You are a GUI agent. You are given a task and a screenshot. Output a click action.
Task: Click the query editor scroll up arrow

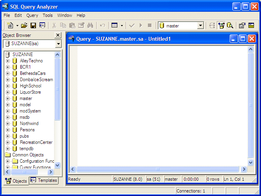(251, 49)
